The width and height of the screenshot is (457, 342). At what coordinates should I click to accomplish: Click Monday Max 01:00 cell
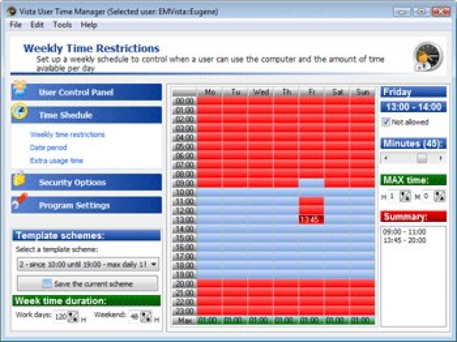210,321
